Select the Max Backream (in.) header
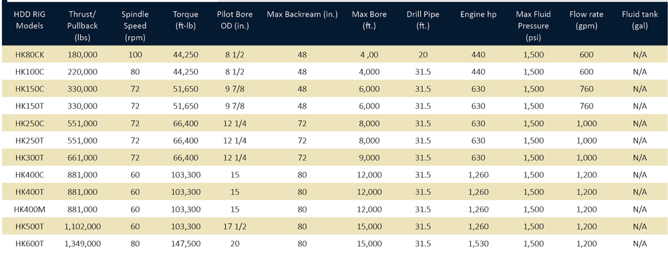This screenshot has height=259, width=668. click(x=302, y=15)
